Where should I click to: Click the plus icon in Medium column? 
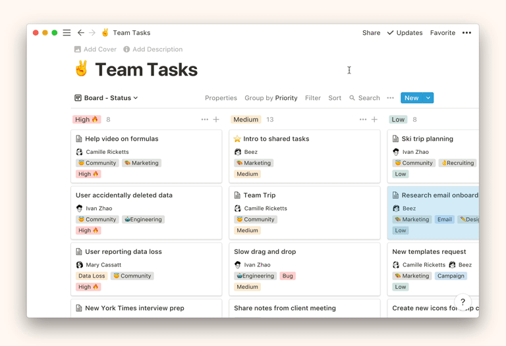pyautogui.click(x=374, y=120)
